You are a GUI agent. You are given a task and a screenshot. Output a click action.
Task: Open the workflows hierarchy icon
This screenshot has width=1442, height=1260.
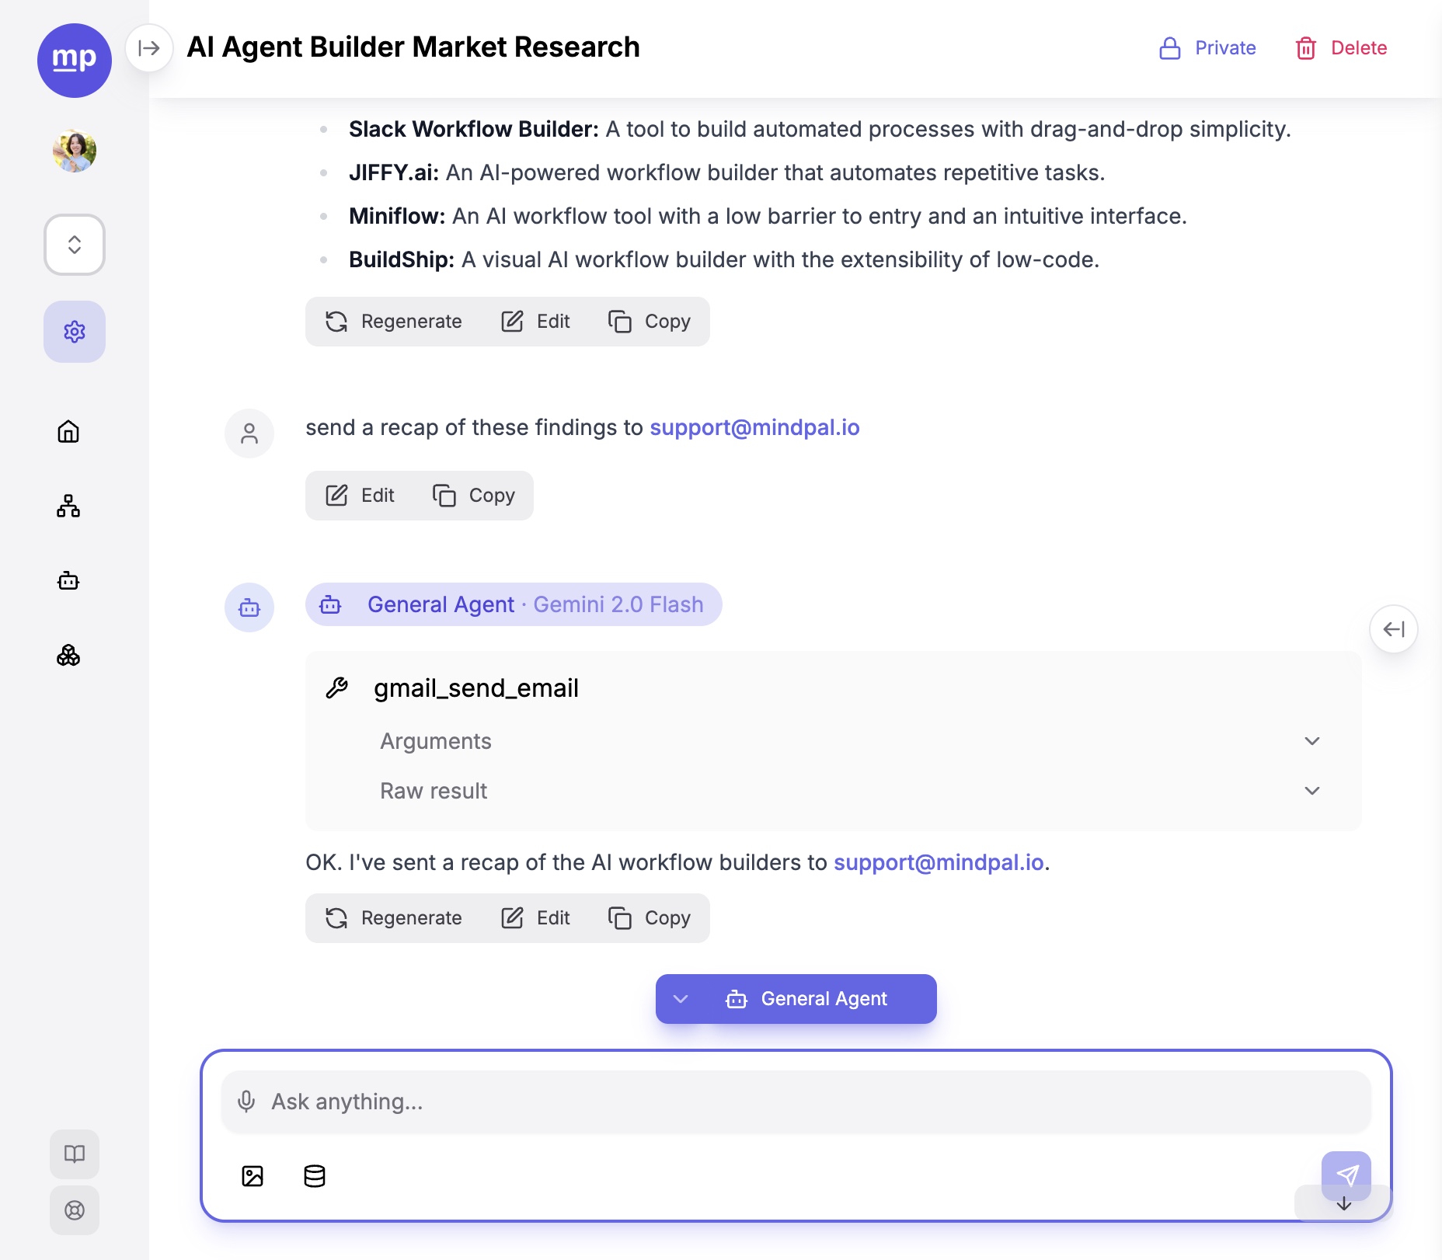pos(68,506)
